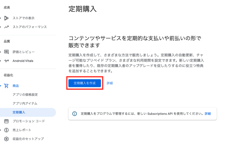The height and width of the screenshot is (146, 226).
Task: Follow the 詳細 link in the Subscriptions API notice
Action: [x=208, y=114]
